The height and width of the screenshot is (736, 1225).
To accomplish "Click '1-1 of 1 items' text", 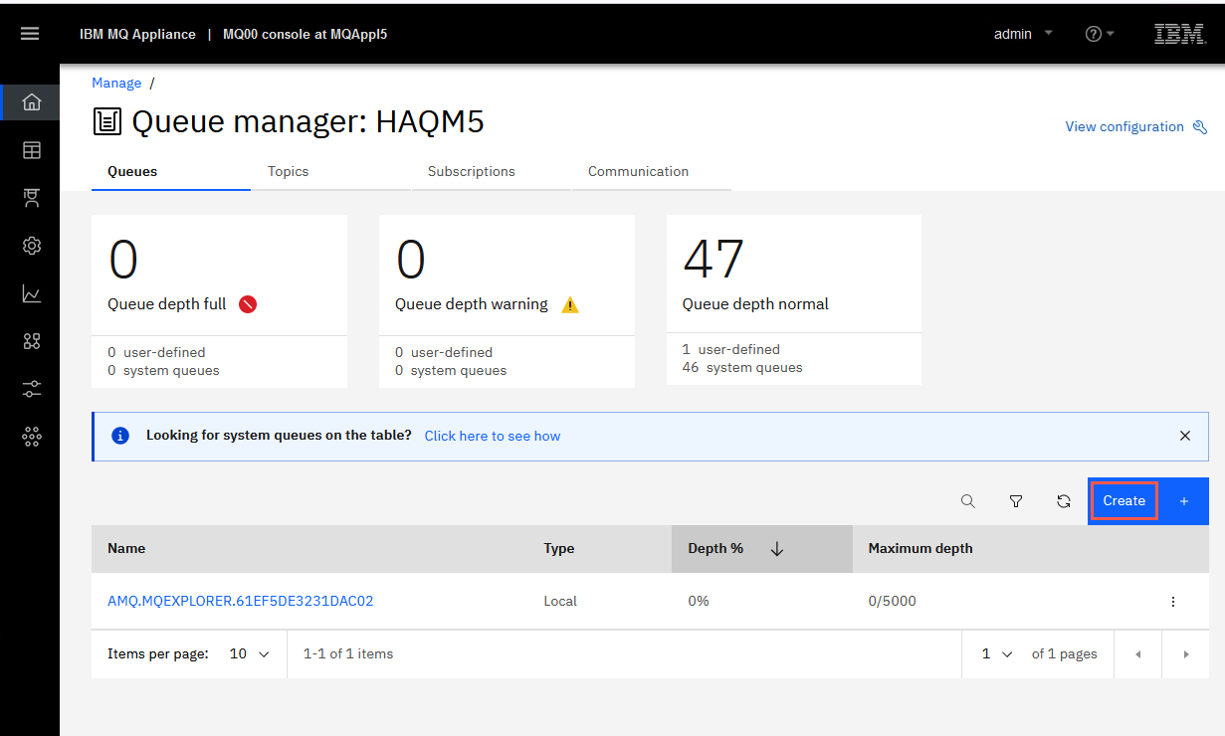I will pyautogui.click(x=348, y=654).
